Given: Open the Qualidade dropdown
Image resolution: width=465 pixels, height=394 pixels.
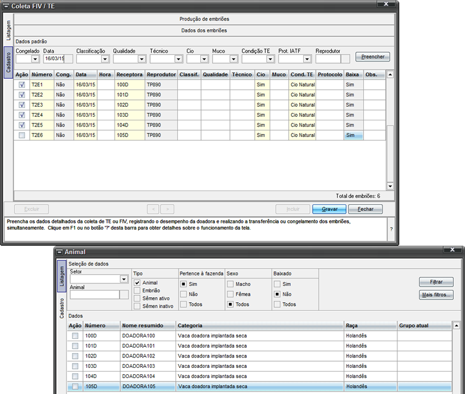Looking at the screenshot, I should 142,59.
